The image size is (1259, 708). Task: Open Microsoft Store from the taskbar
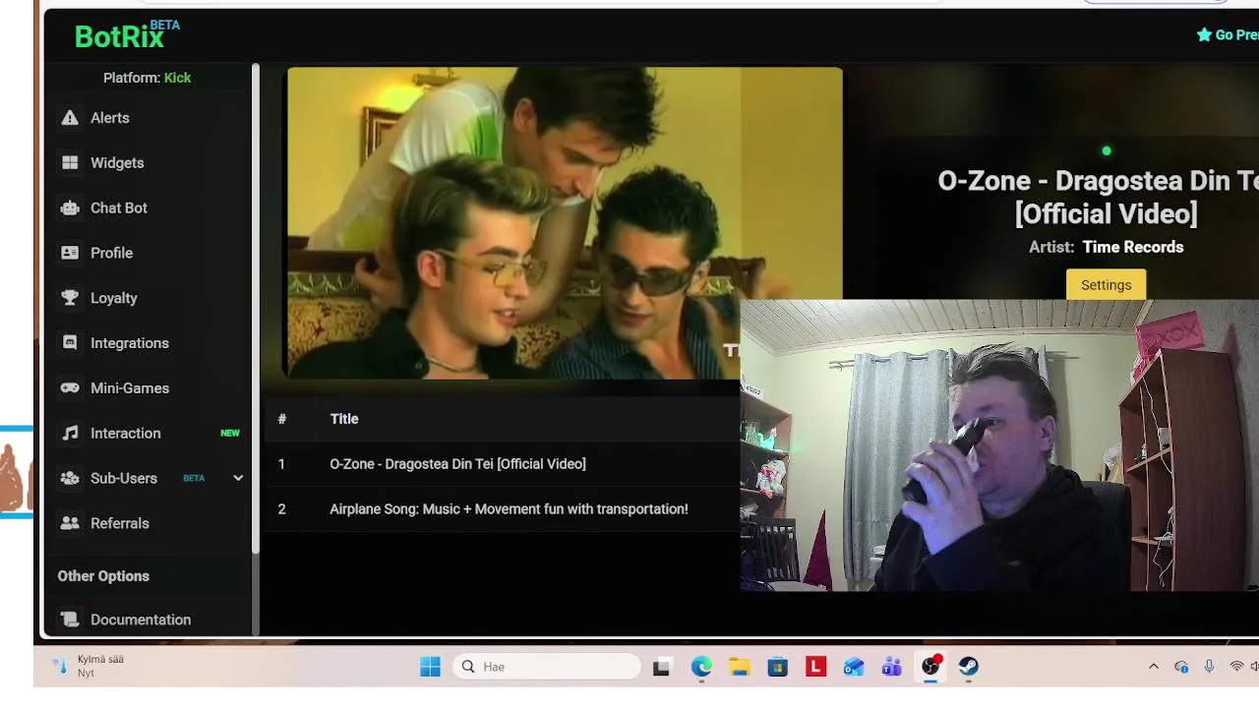pyautogui.click(x=778, y=667)
